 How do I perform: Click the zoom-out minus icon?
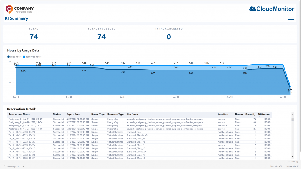pos(275,162)
